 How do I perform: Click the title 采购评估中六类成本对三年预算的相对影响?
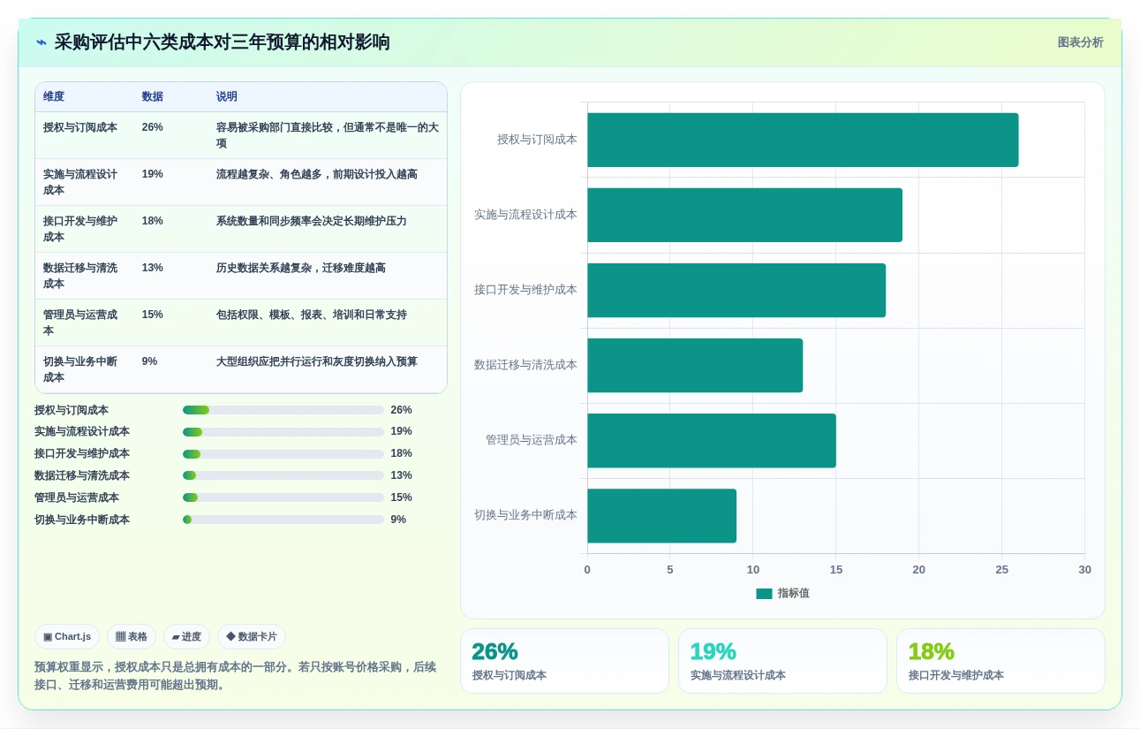pos(222,42)
